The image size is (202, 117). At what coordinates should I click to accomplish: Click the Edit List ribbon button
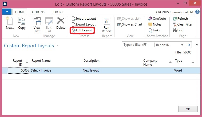point(49,25)
